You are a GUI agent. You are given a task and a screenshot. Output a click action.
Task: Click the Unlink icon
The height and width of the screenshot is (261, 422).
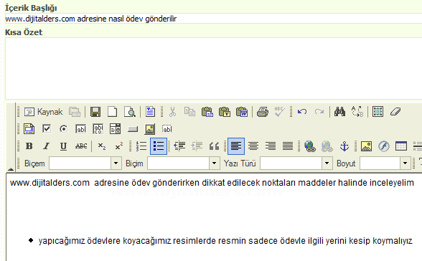pos(327,146)
